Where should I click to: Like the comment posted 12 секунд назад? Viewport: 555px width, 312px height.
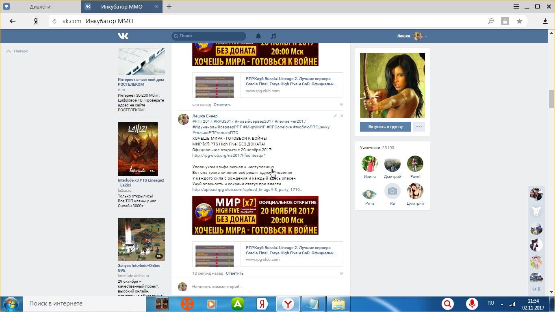point(341,273)
